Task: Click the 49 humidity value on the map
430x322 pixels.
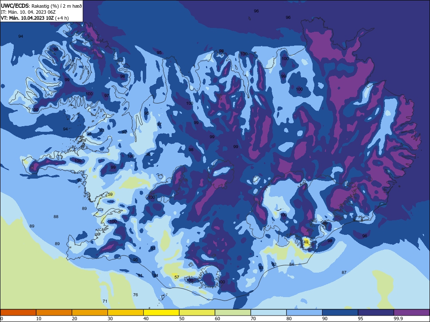Action: (306, 242)
